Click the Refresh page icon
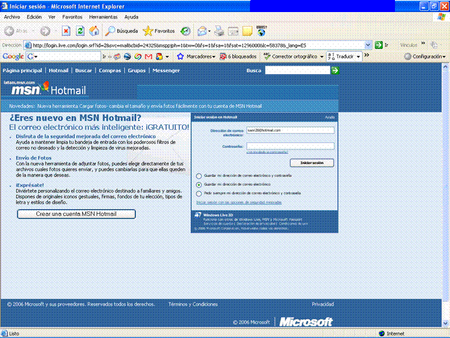The height and width of the screenshot is (338, 450). pyautogui.click(x=80, y=30)
